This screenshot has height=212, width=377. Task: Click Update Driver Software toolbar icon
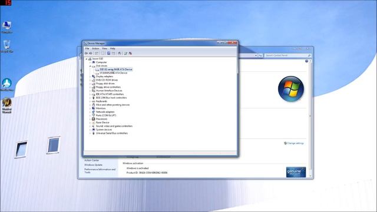coord(125,54)
